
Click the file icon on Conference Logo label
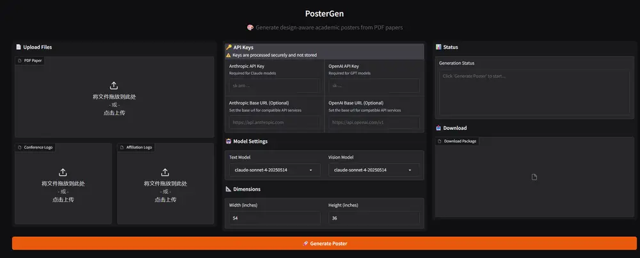(20, 147)
